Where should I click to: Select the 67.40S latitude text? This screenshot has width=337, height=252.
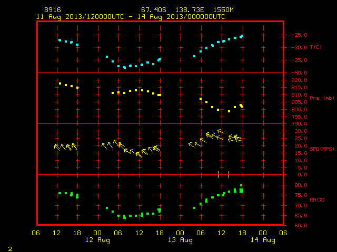[x=154, y=10]
